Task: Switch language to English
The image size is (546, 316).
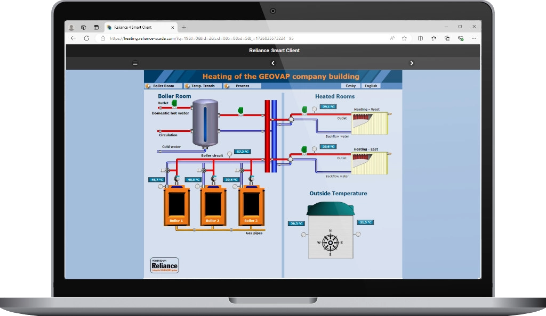Action: (x=371, y=86)
